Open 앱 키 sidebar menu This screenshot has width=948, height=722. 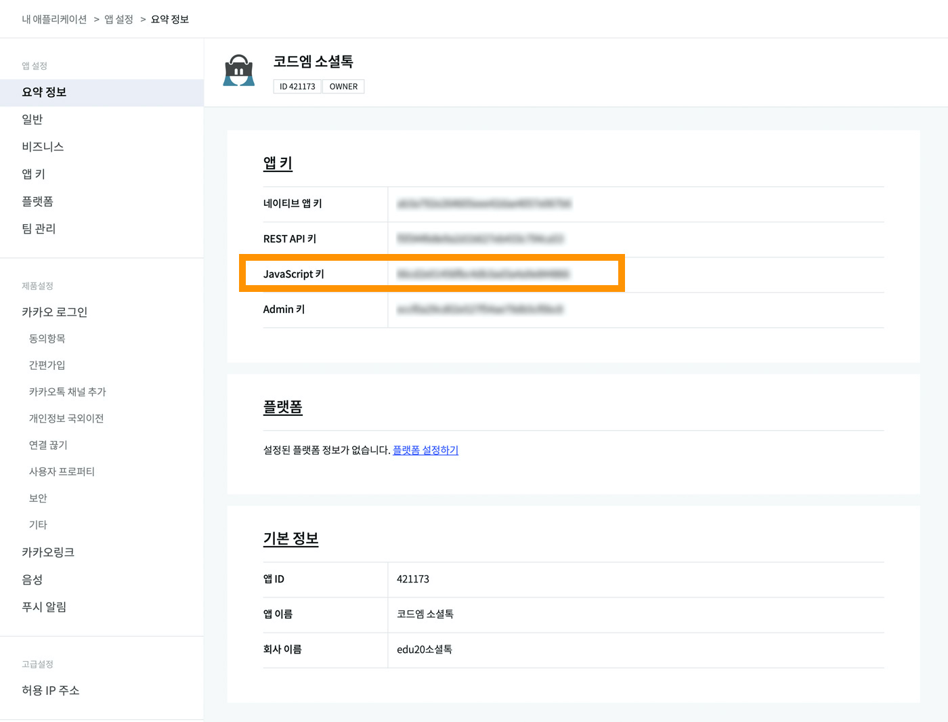click(33, 174)
